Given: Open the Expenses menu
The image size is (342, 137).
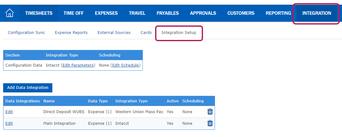Looking at the screenshot, I should pyautogui.click(x=106, y=13).
